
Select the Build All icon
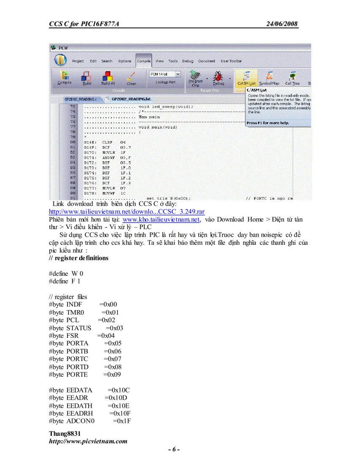107,76
